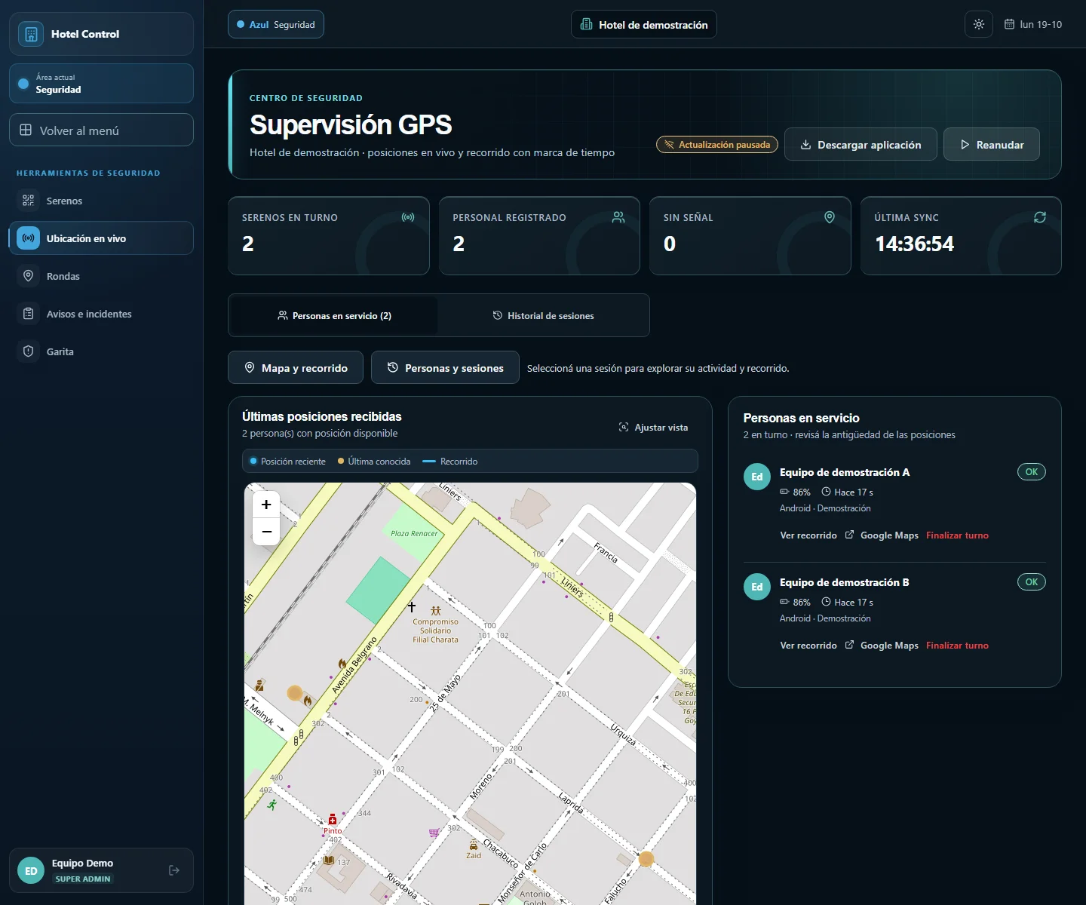Screen dimensions: 1086x905
Task: Click the Ed avatar of Equipo de demostración B
Action: click(757, 587)
